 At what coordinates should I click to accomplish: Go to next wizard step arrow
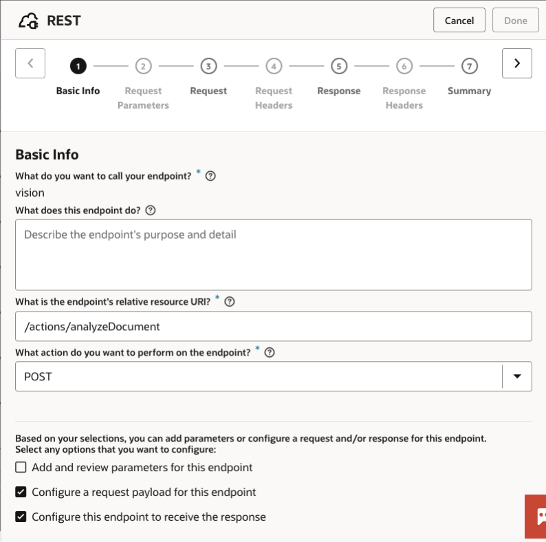pos(517,63)
